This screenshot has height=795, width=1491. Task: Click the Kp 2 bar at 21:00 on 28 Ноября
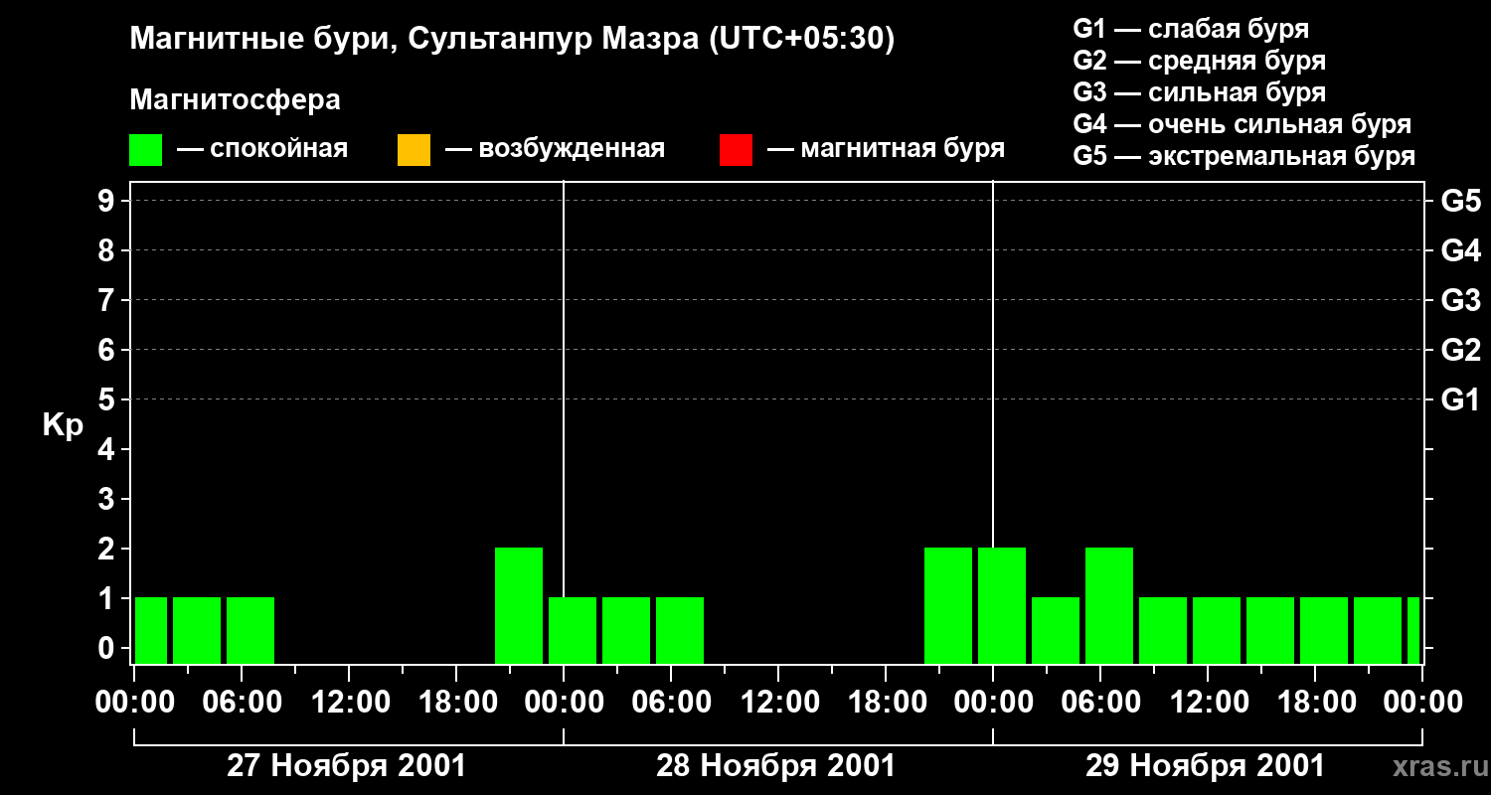(x=948, y=605)
